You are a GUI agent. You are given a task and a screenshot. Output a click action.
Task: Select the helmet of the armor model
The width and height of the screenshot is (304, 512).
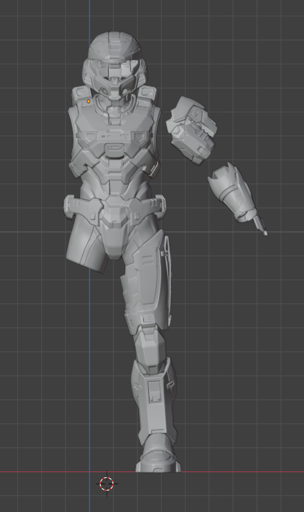point(114,65)
